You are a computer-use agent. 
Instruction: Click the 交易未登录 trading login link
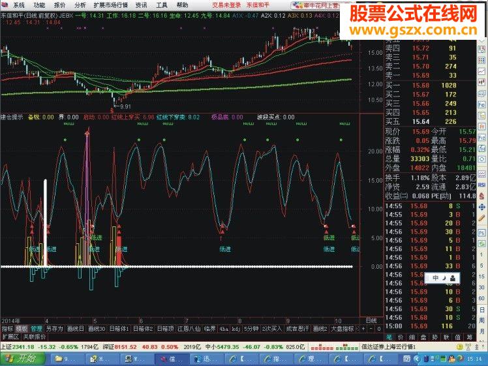click(x=226, y=5)
